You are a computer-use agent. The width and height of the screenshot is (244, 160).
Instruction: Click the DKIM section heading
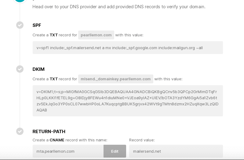coord(38,69)
